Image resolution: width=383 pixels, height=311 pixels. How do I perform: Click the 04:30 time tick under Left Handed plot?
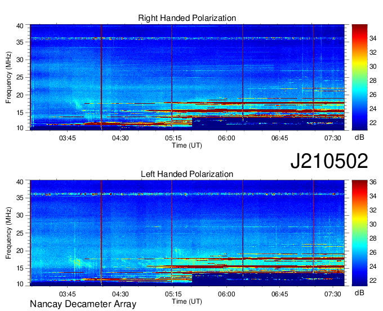coord(120,294)
